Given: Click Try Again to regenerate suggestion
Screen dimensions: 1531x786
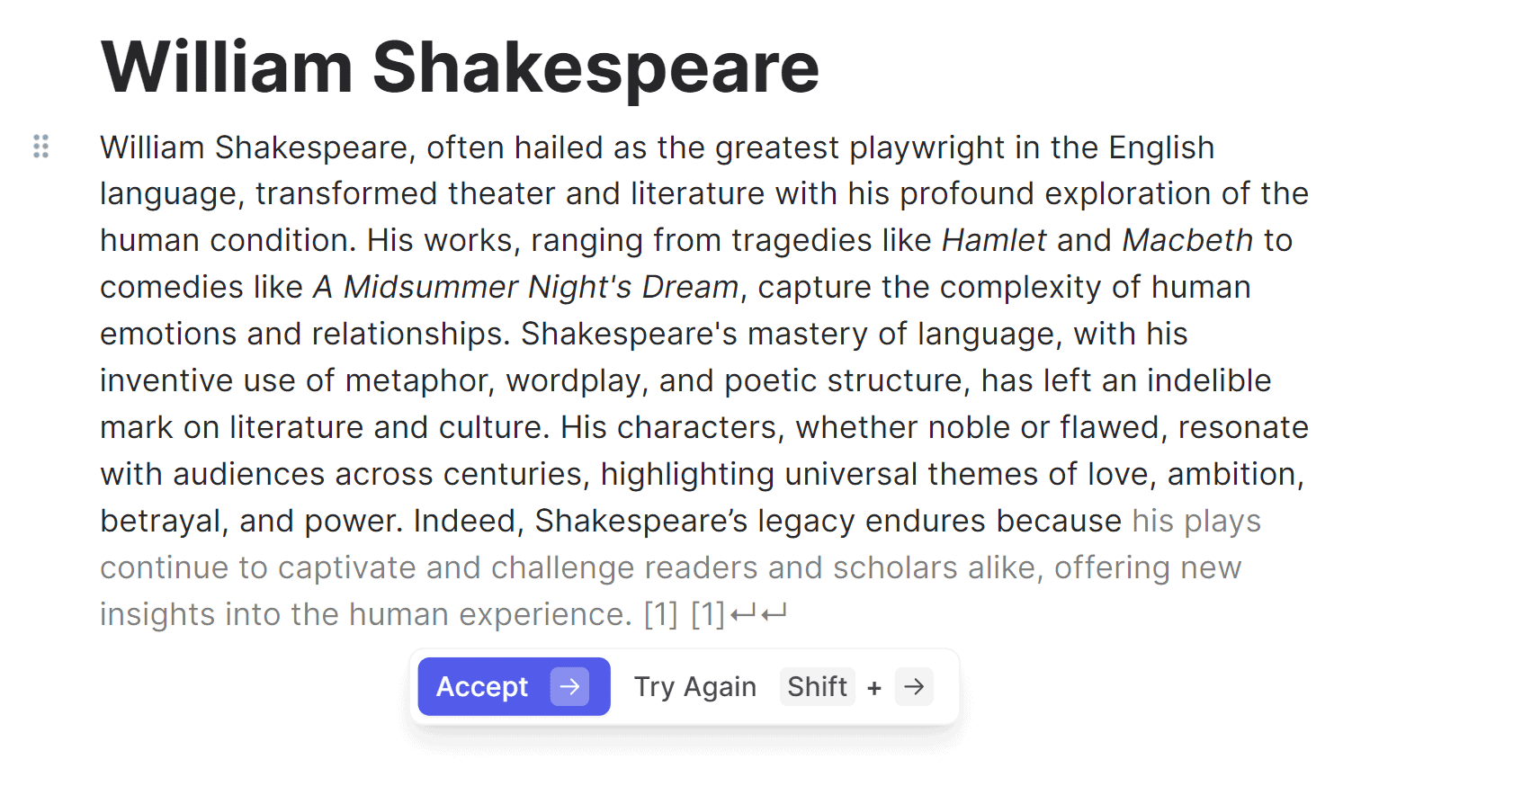Looking at the screenshot, I should (694, 687).
